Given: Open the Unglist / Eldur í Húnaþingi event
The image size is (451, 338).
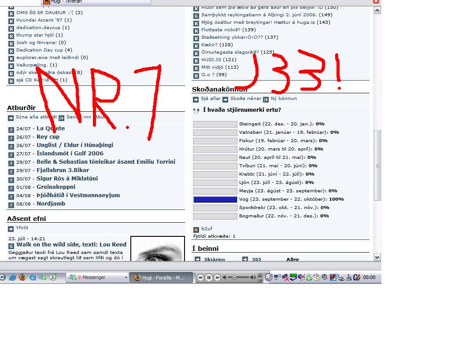Looking at the screenshot, I should click(x=75, y=145).
